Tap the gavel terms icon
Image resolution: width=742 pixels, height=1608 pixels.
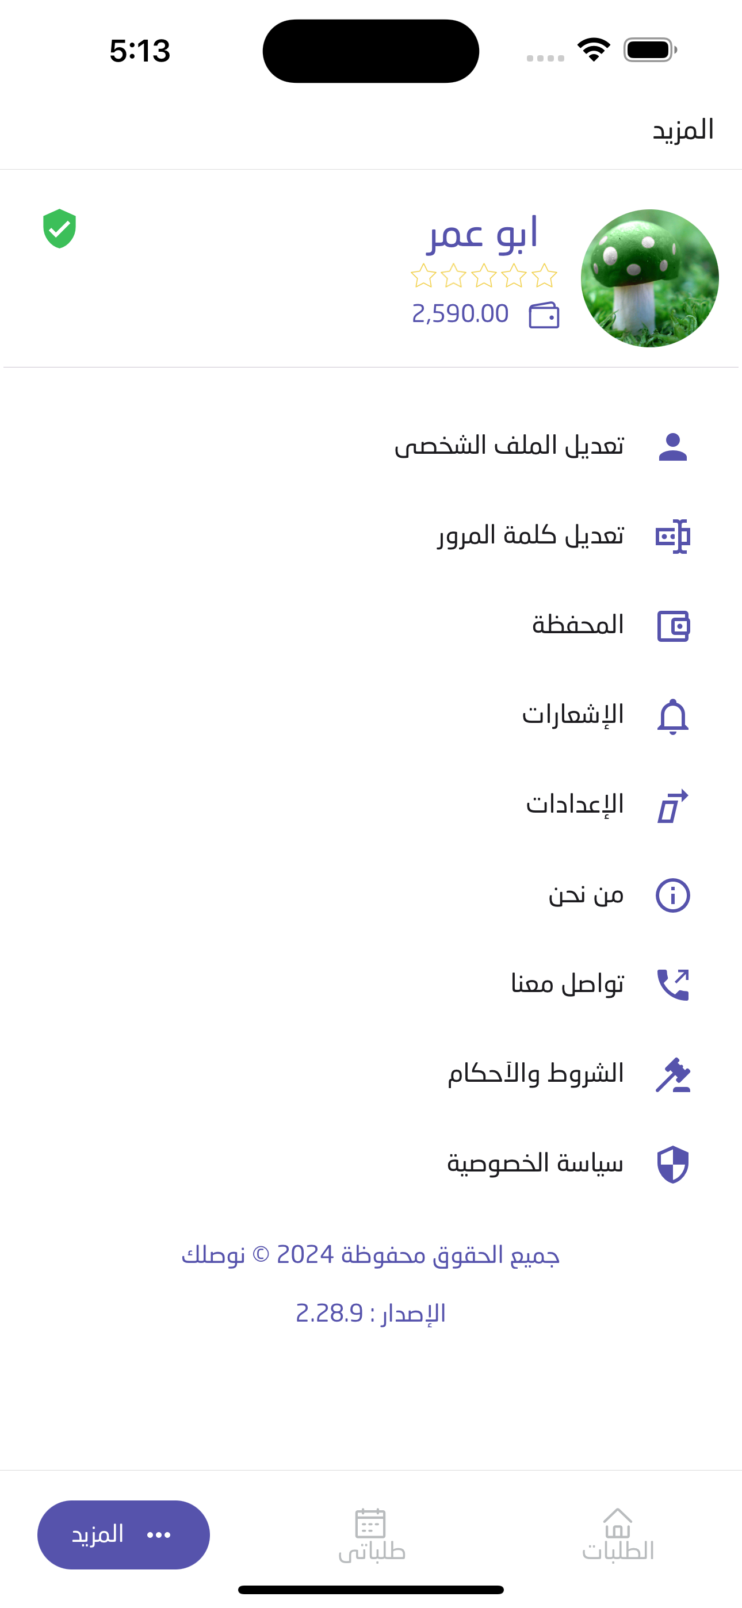click(672, 1075)
